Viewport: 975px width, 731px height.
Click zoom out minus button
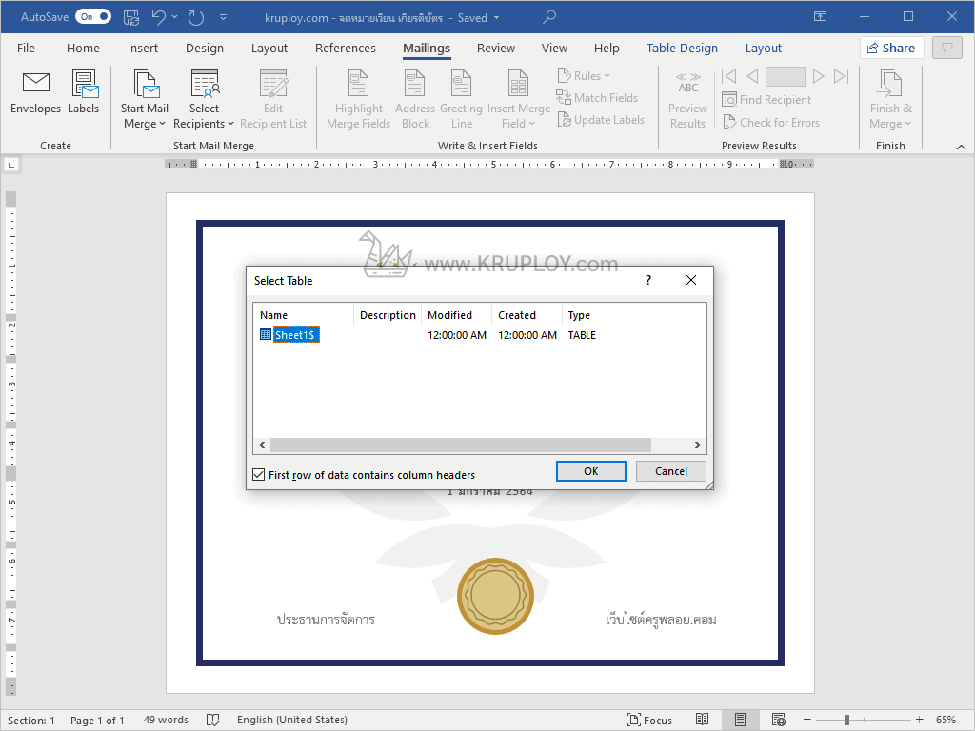coord(807,720)
